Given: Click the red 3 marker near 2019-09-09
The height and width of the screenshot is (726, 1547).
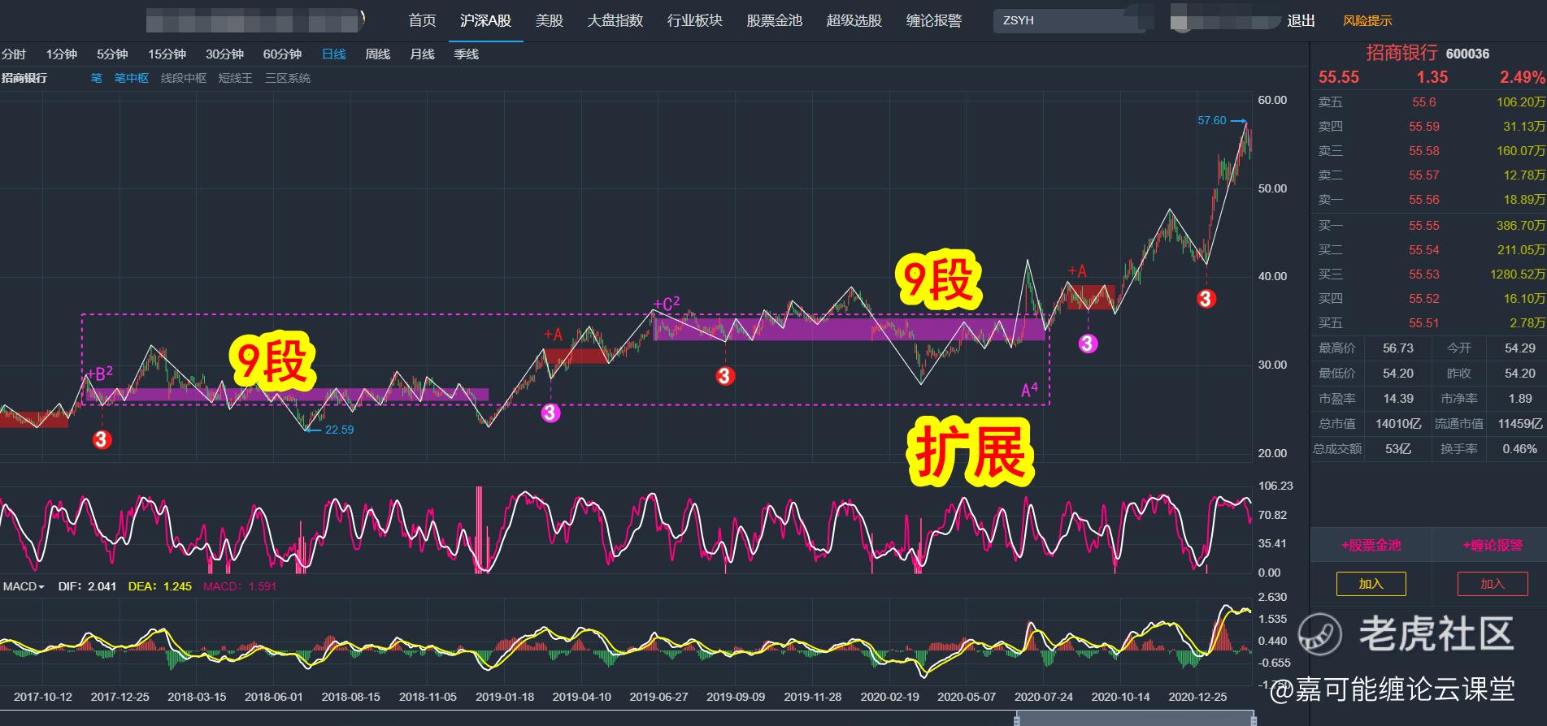Looking at the screenshot, I should pos(725,376).
